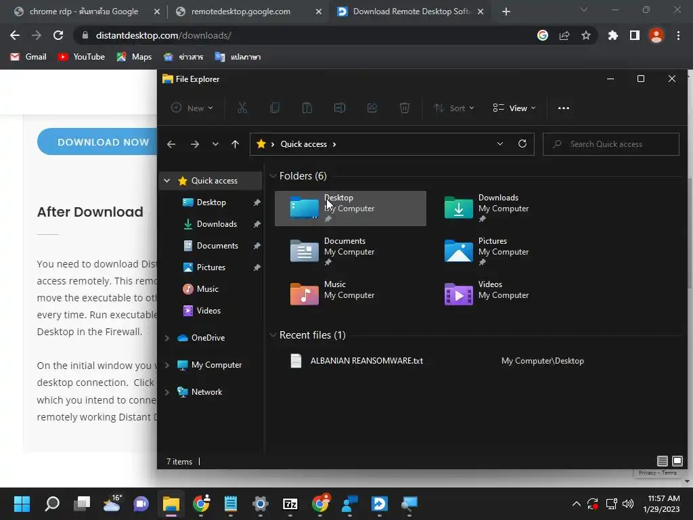Viewport: 693px width, 520px height.
Task: Collapse the Quick access tree node
Action: click(166, 180)
